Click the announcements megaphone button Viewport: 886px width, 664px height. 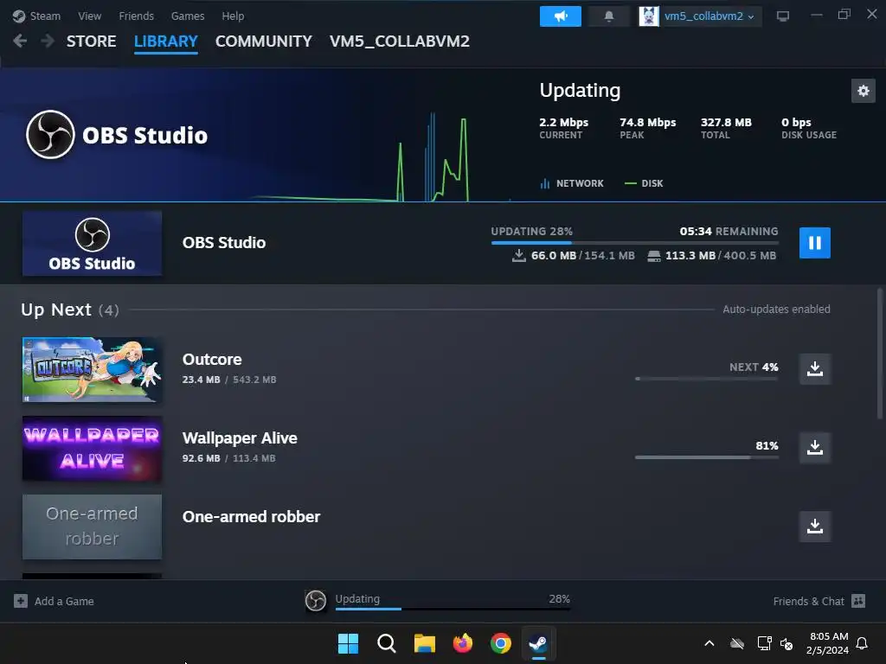[560, 16]
